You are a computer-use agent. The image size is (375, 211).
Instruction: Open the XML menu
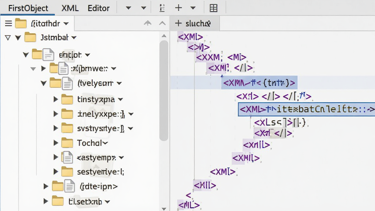(x=70, y=8)
